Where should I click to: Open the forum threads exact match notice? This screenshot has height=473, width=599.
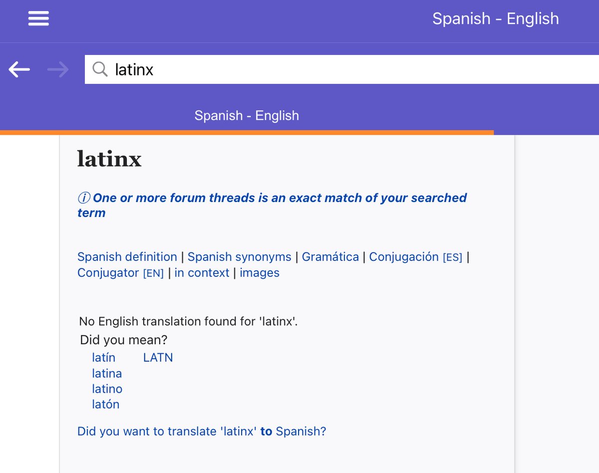(x=272, y=205)
